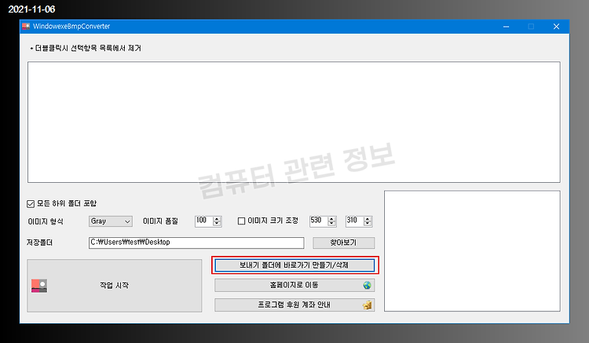
Task: Decrease the 530 width value with down arrow
Action: coord(331,224)
